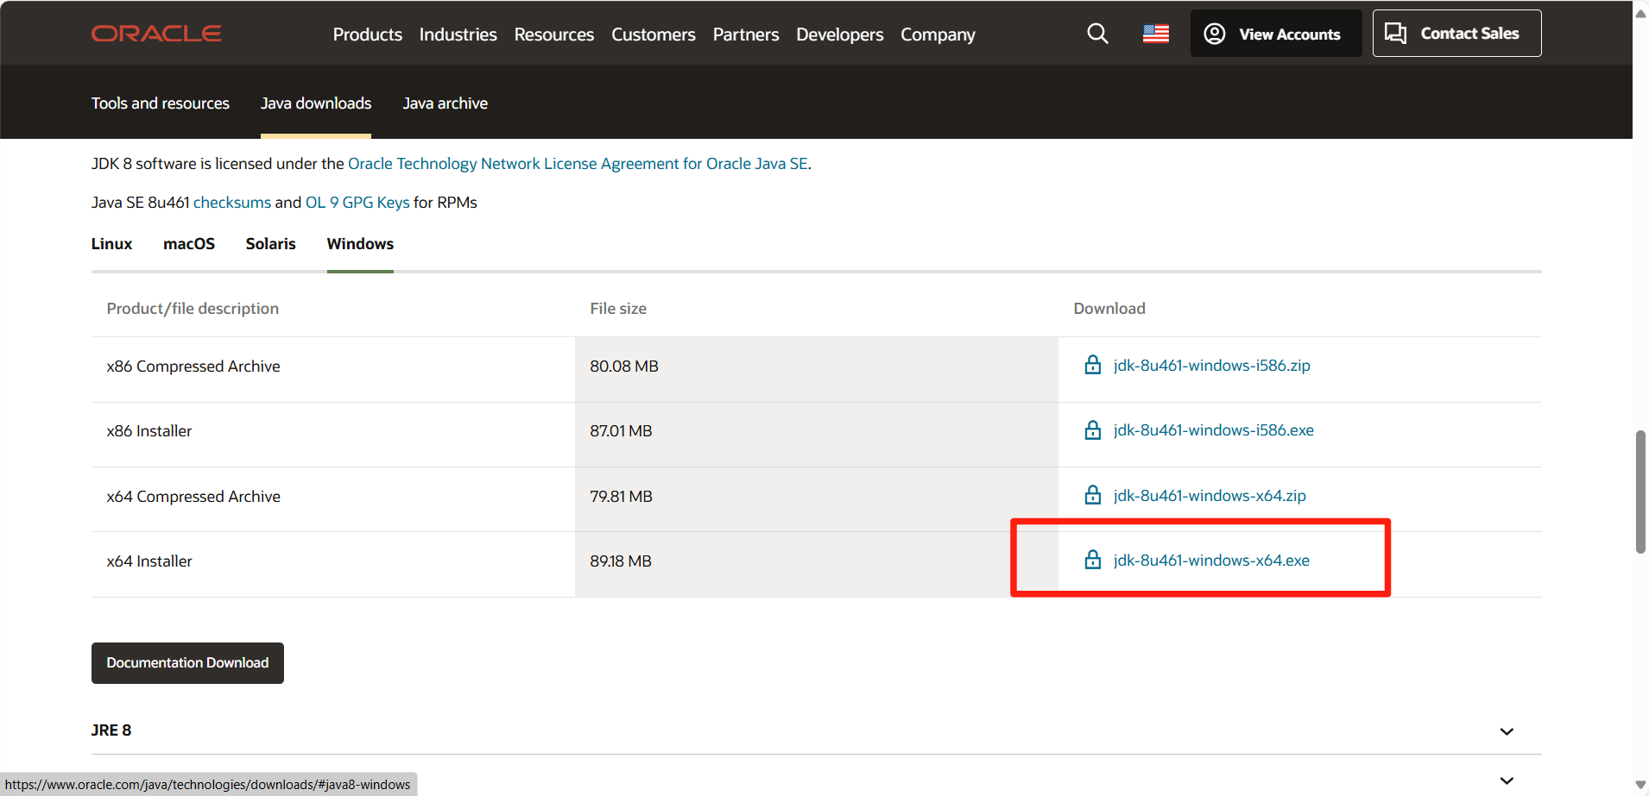
Task: Click the x64 Compressed Archive label
Action: pyautogui.click(x=193, y=497)
